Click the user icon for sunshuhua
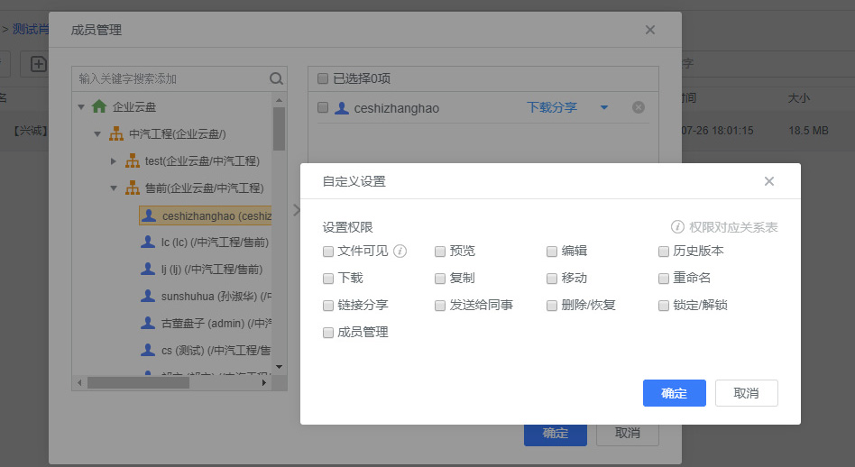This screenshot has width=855, height=467. click(148, 296)
